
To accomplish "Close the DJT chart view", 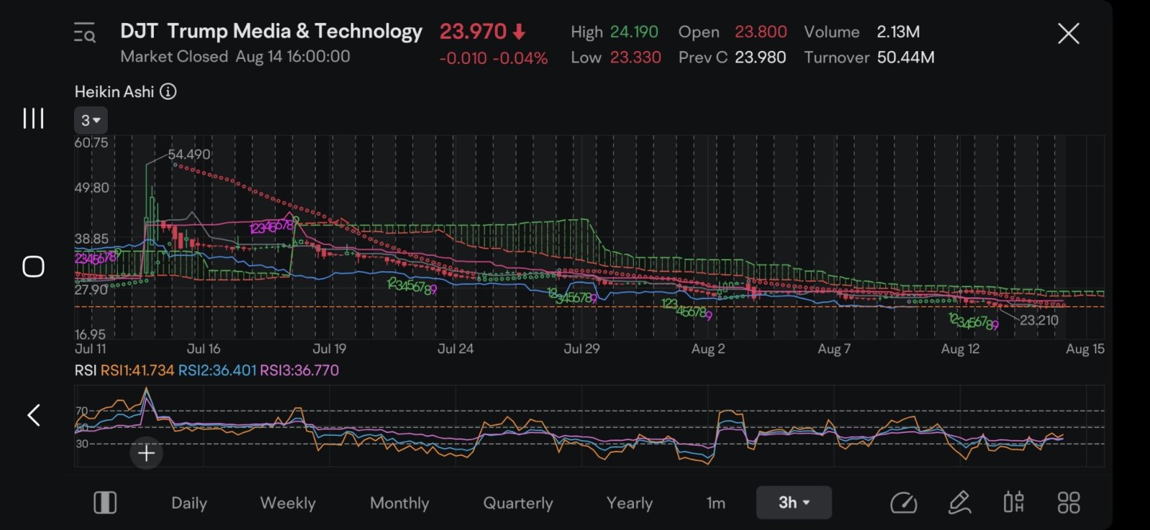I will click(x=1068, y=33).
